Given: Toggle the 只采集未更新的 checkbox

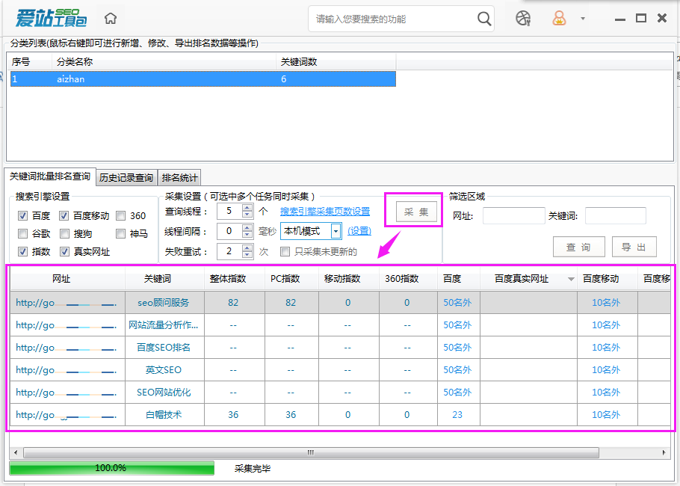Looking at the screenshot, I should (285, 251).
